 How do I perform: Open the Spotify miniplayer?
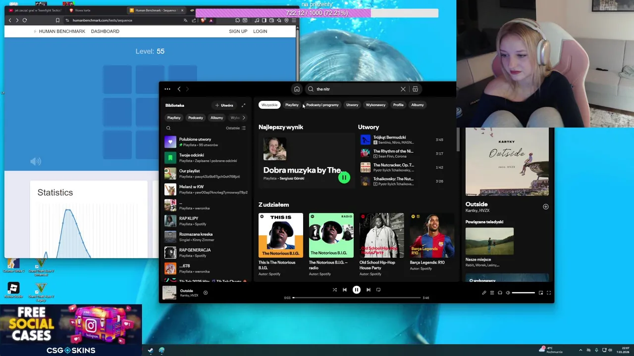541,293
